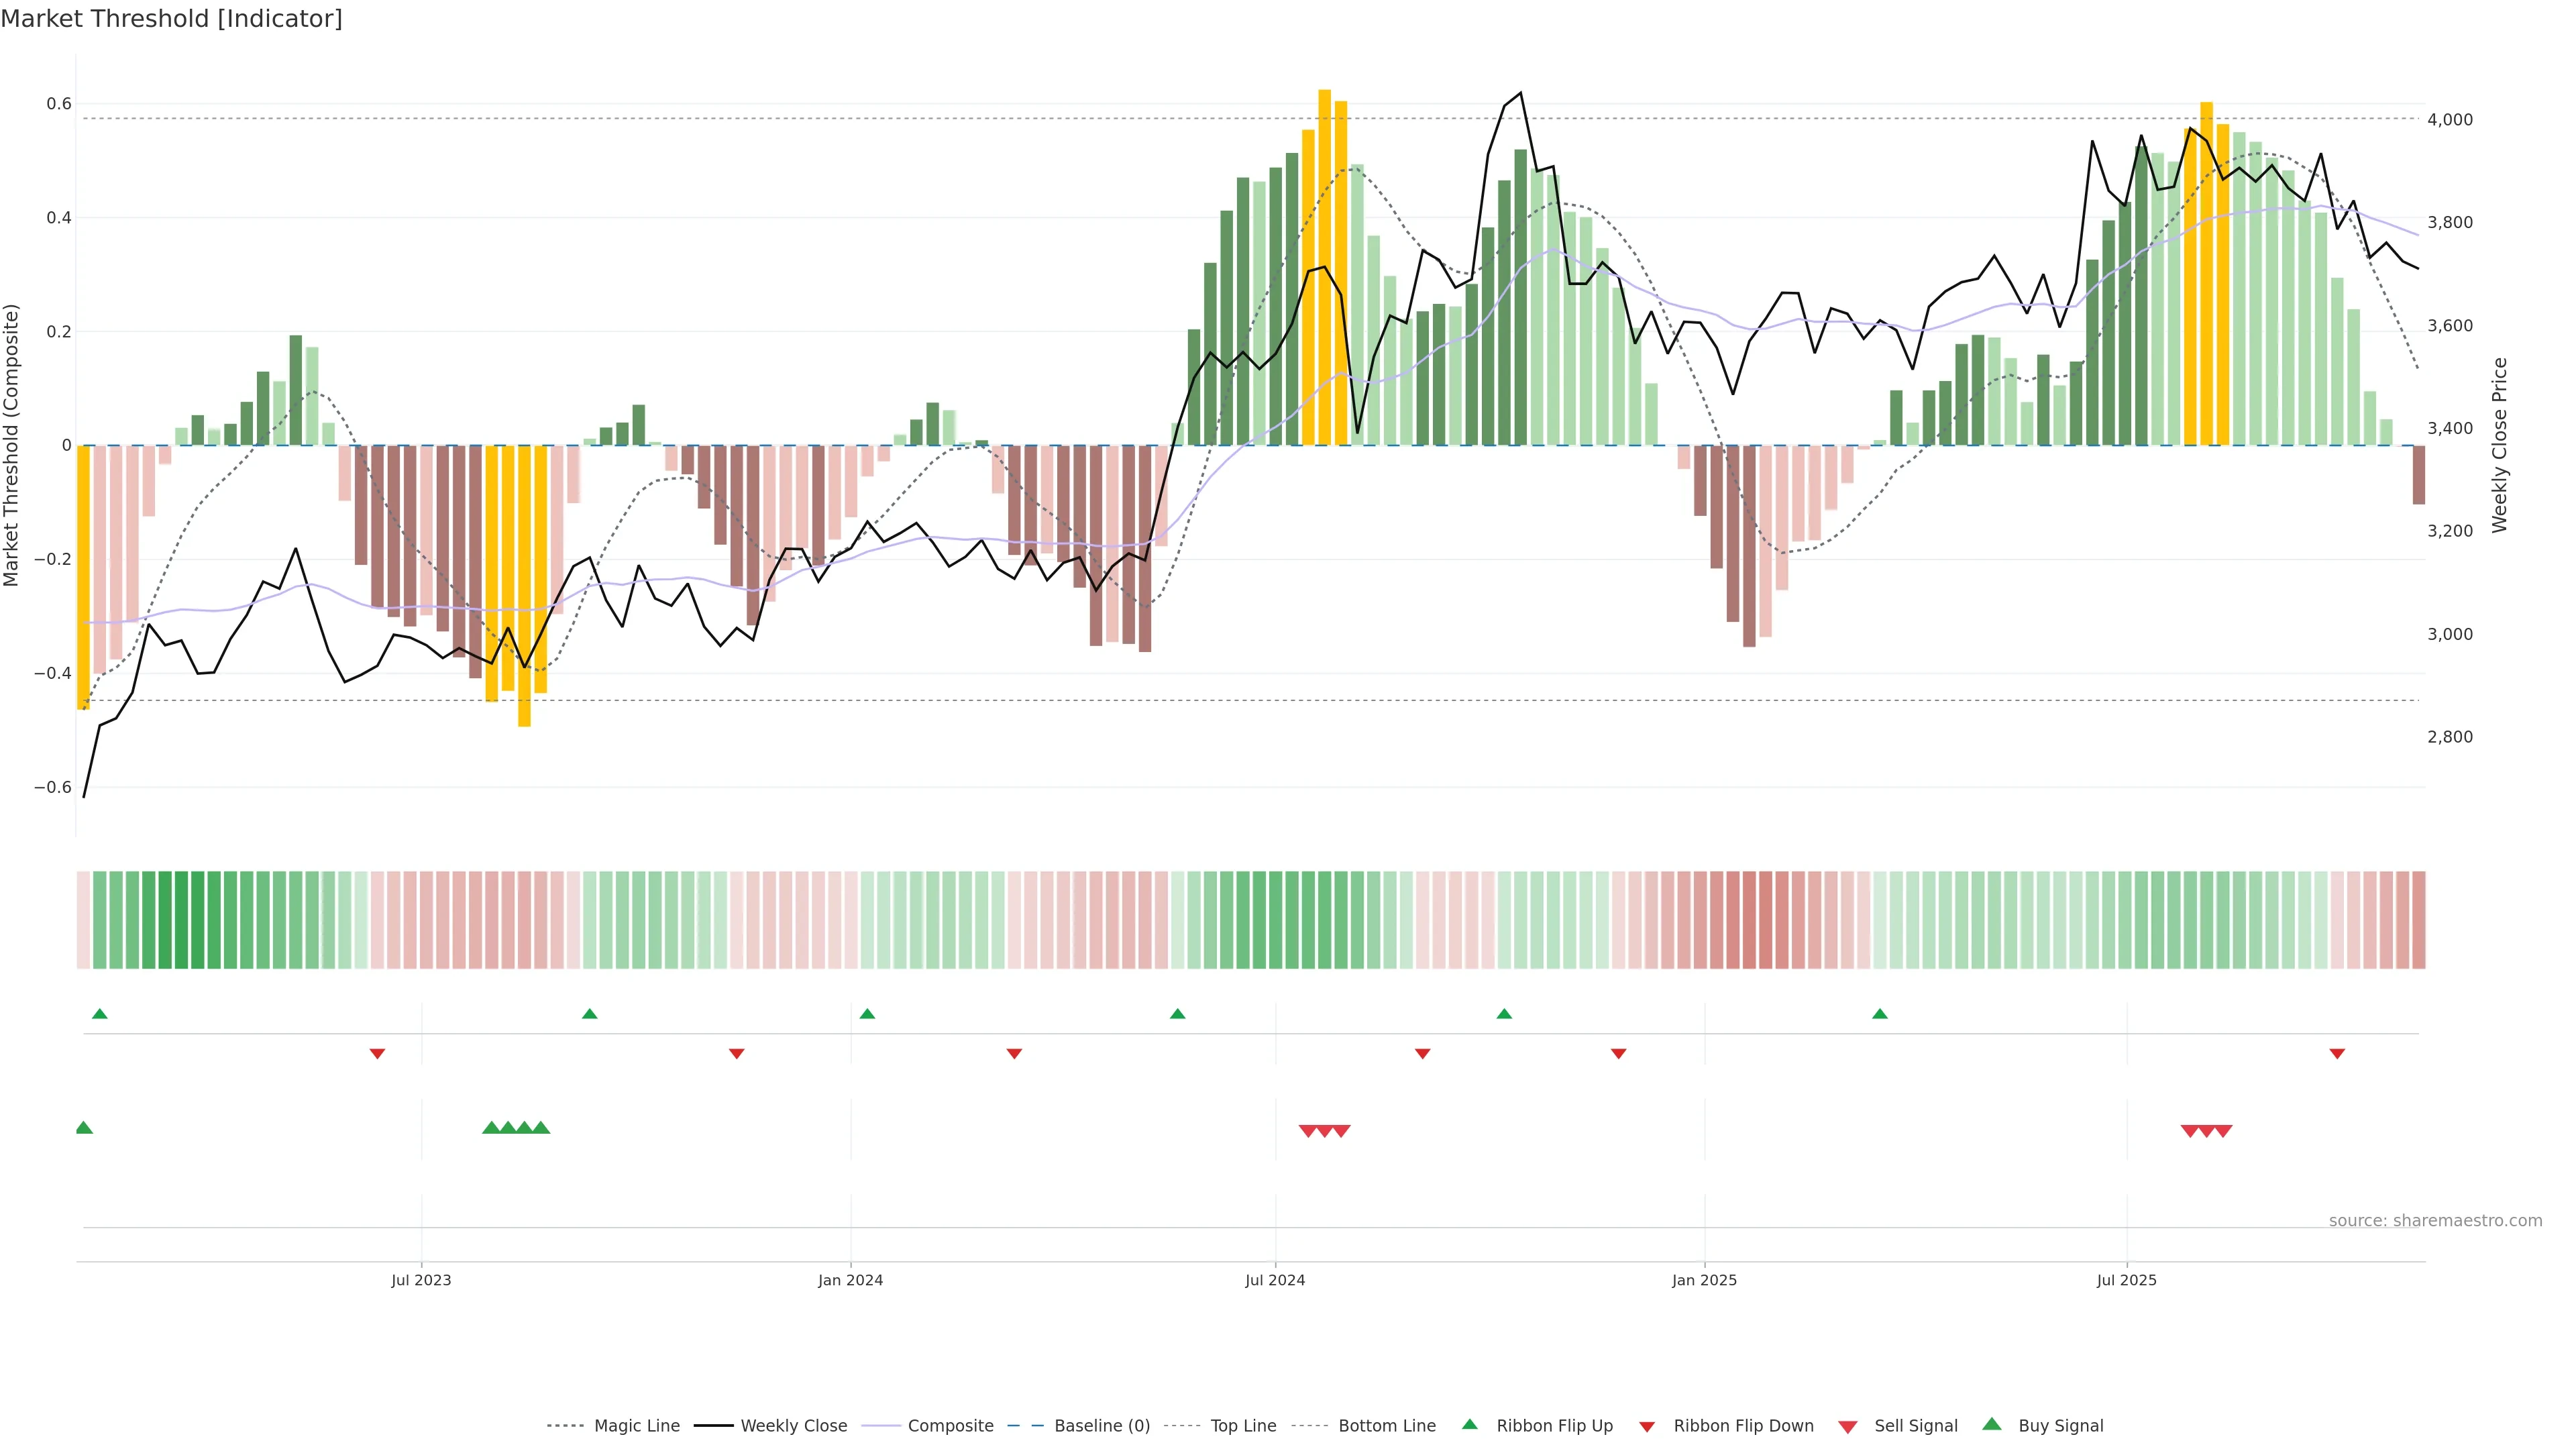Click Buy Signal legend marker
The width and height of the screenshot is (2576, 1449).
click(x=1992, y=1424)
